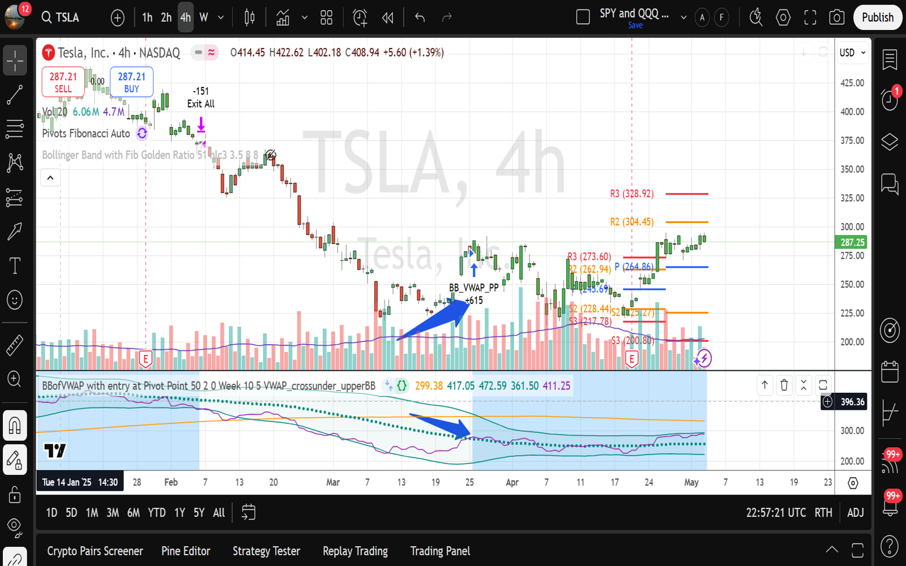Screen dimensions: 906x566
Task: Toggle lock all drawings
Action: (x=15, y=495)
